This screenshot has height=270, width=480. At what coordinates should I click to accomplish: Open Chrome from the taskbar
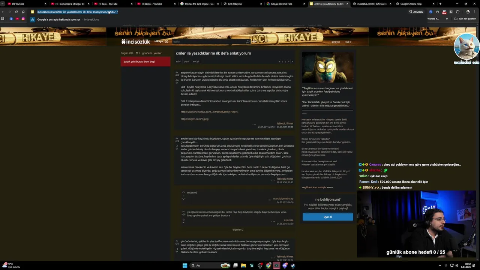coord(268,265)
